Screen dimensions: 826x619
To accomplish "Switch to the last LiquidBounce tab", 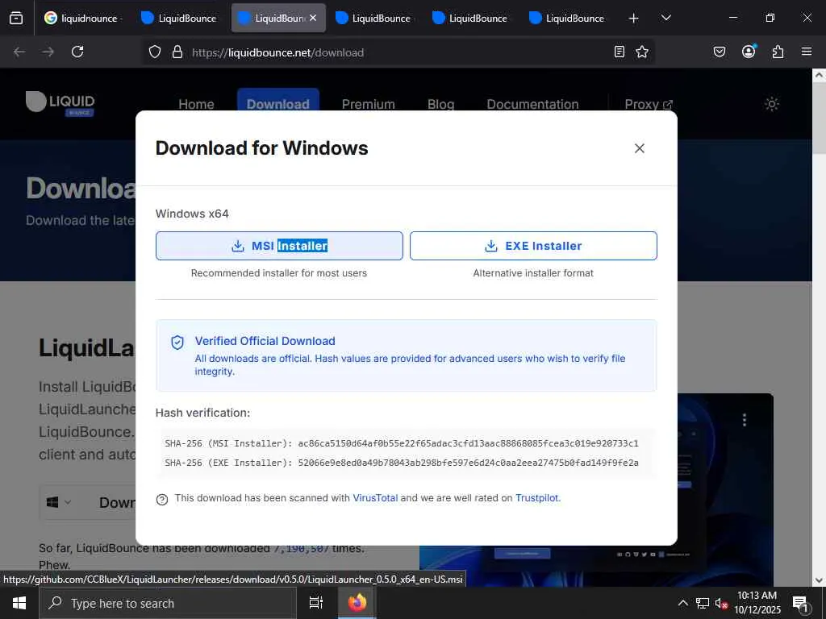I will click(569, 18).
